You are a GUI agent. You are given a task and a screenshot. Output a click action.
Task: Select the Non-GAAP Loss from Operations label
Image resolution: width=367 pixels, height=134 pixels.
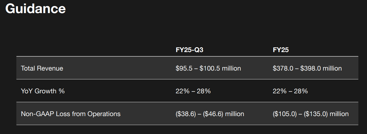click(x=70, y=114)
